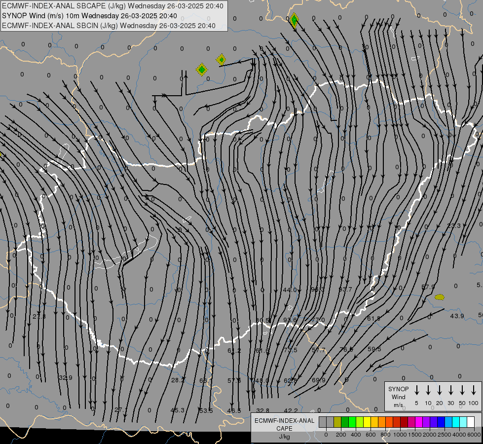Click the map value 59.5
The image size is (483, 444).
tap(374, 349)
